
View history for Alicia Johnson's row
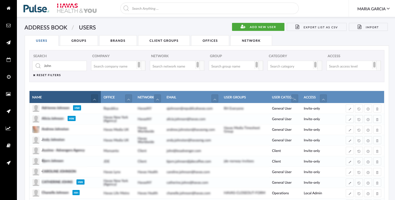point(359,119)
